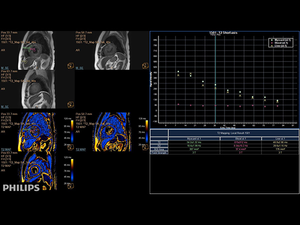300x225 pixels.
Task: Click orientation cube in Pos 33.7 T2 MAP viewport
Action: coord(70,148)
